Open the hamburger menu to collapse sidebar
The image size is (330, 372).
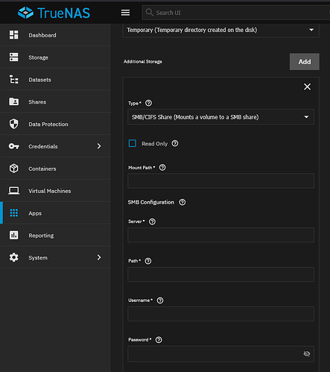coord(125,13)
